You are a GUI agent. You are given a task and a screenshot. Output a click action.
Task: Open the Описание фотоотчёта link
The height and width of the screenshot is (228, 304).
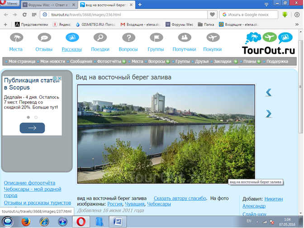[29, 183]
